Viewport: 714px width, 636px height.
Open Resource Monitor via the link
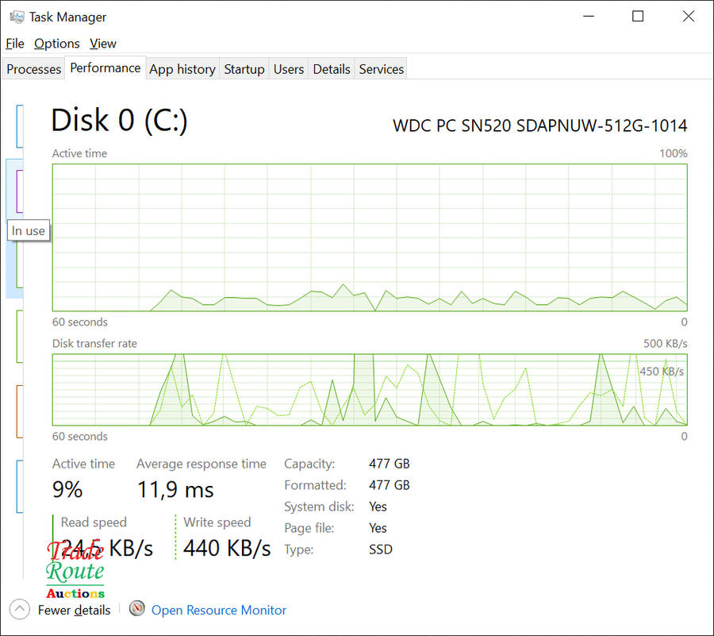click(218, 610)
